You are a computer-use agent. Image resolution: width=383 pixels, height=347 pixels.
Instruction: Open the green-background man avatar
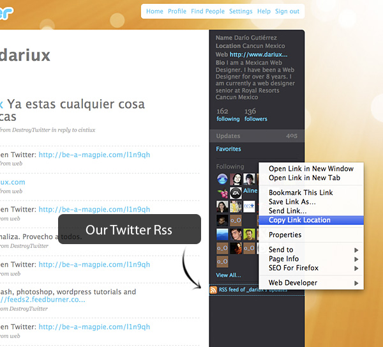point(249,235)
